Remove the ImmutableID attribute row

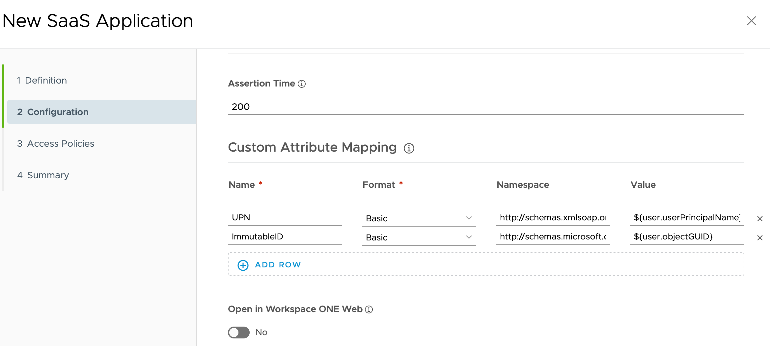760,238
